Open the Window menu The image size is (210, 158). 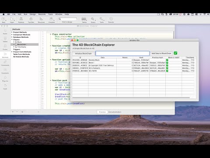pos(59,14)
